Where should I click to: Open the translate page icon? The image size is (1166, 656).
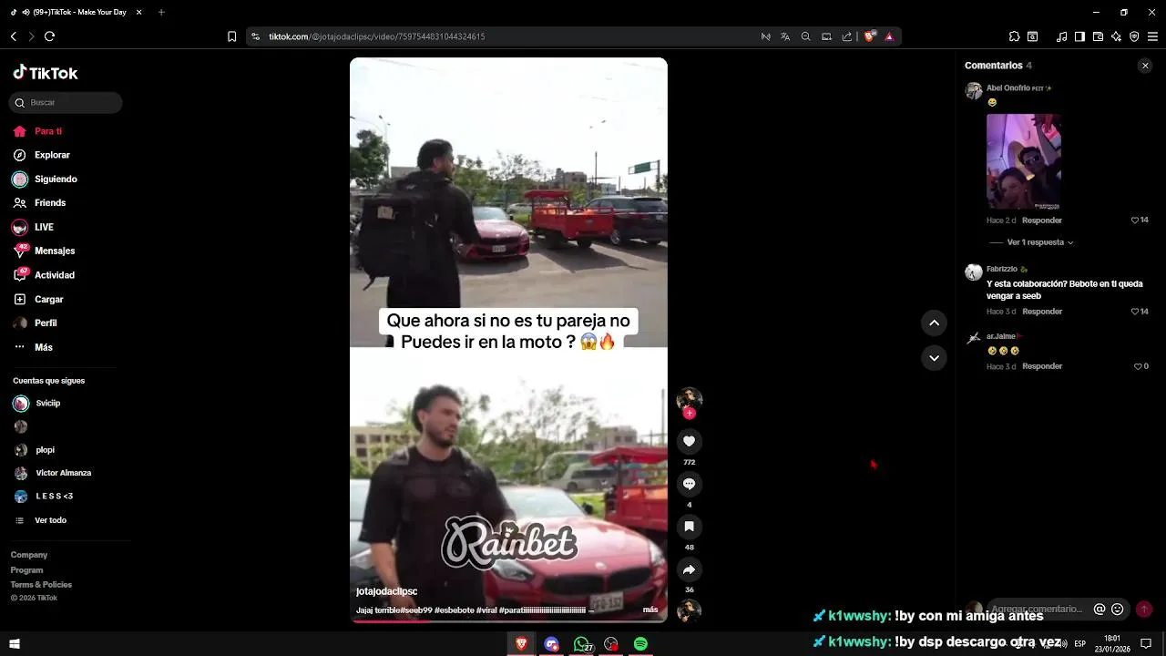(785, 36)
